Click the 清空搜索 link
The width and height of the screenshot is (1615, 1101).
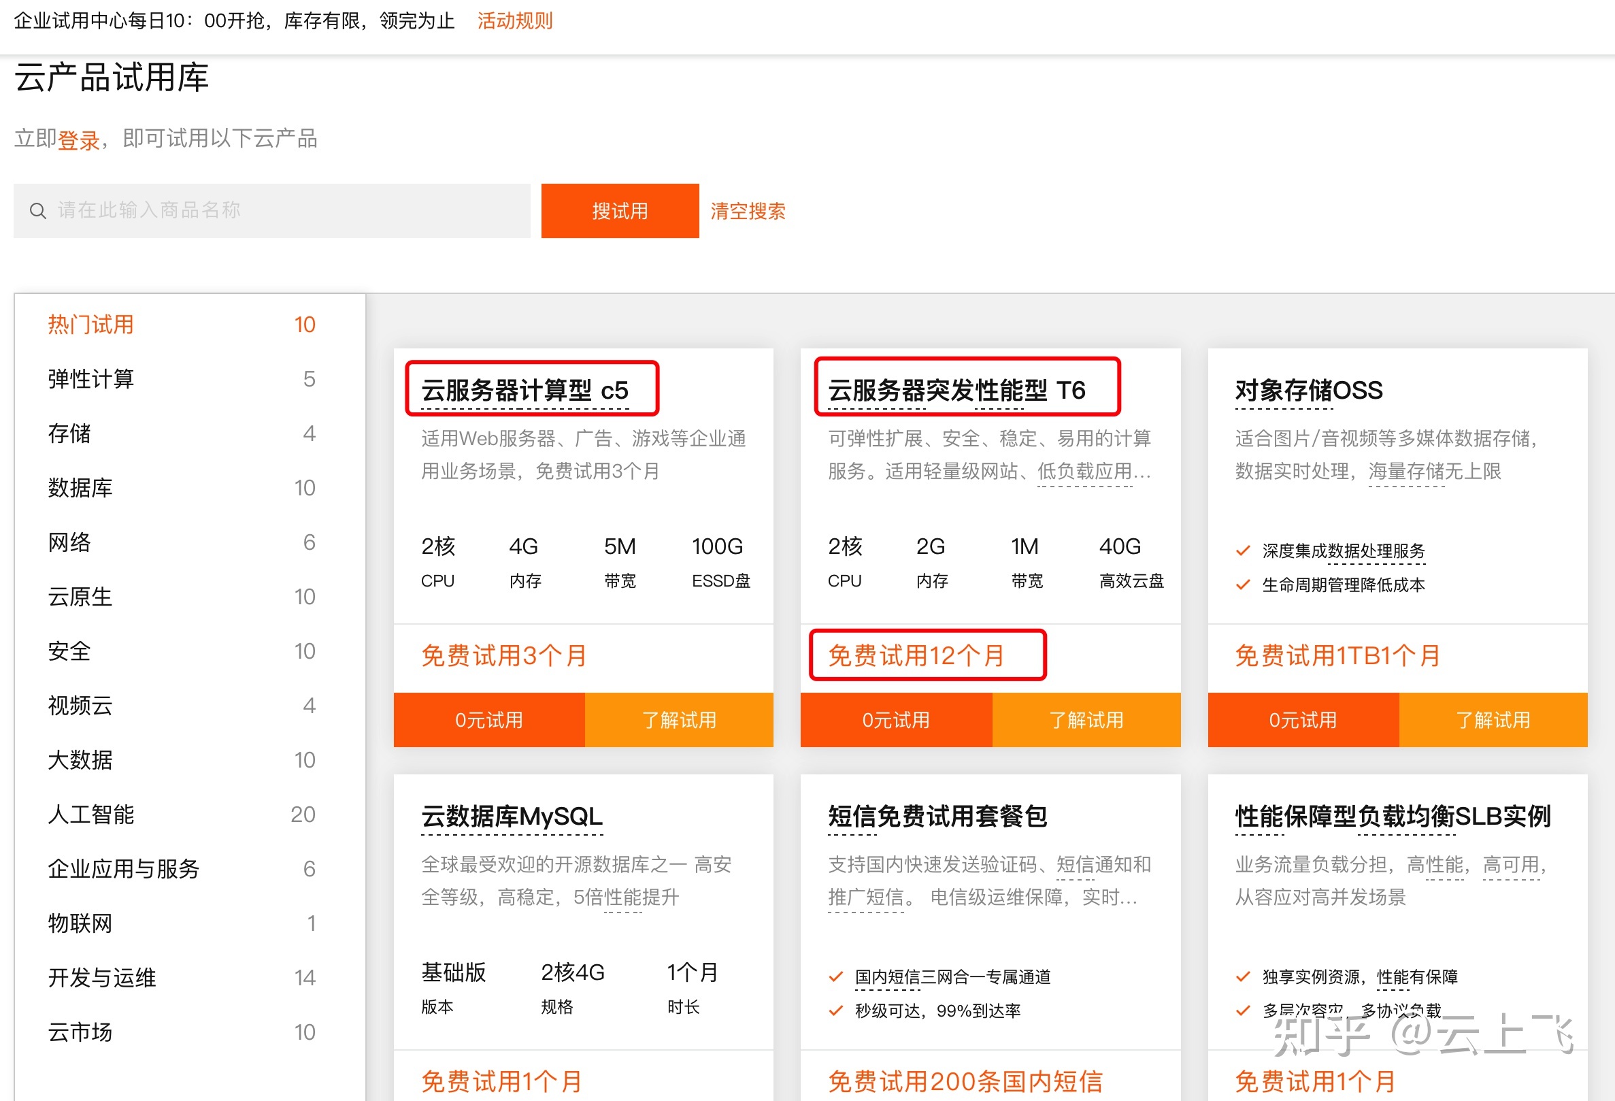[x=748, y=211]
